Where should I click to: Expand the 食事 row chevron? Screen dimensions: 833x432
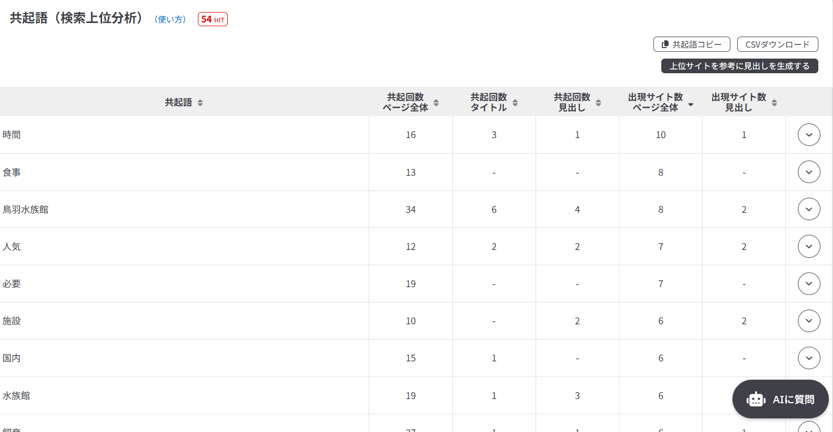(x=809, y=172)
